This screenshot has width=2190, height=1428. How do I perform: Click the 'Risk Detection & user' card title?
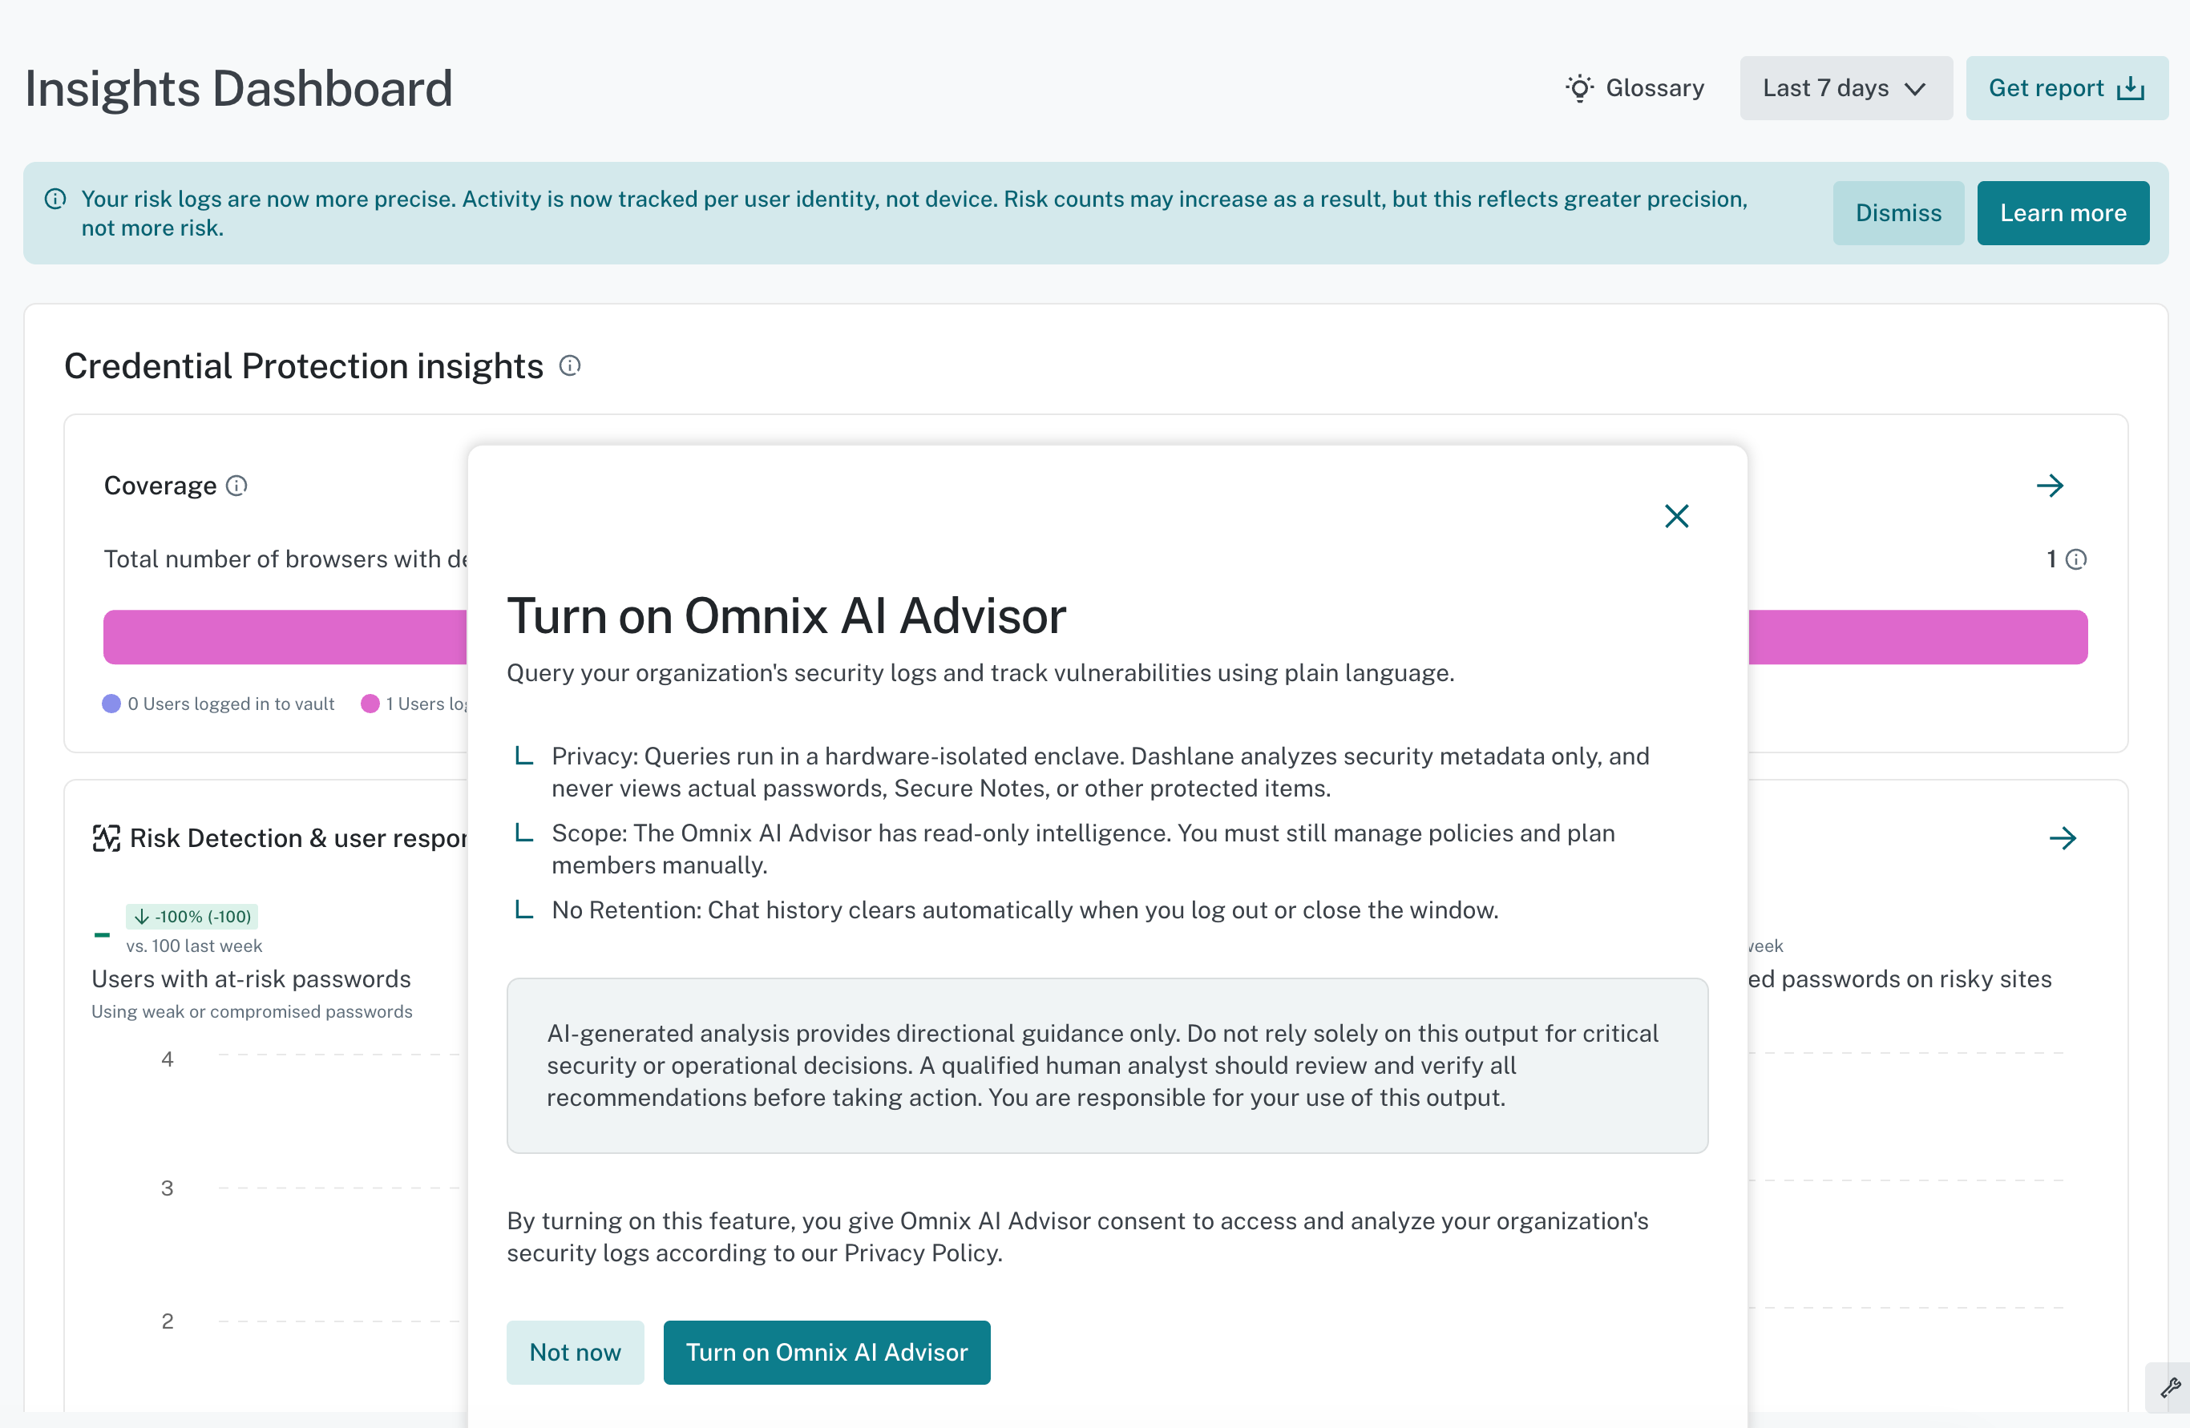pos(298,838)
